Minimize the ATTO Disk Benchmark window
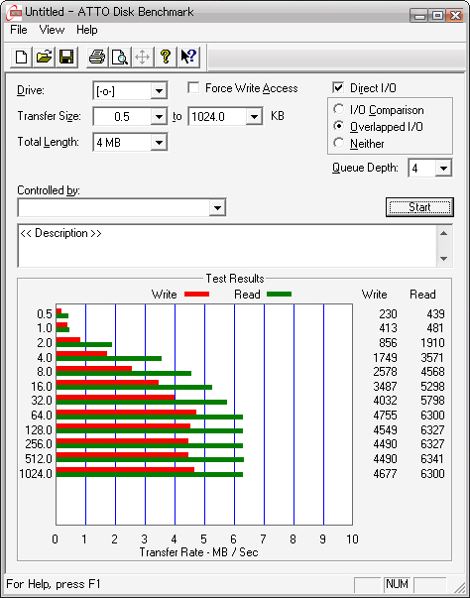The width and height of the screenshot is (470, 598). point(420,15)
